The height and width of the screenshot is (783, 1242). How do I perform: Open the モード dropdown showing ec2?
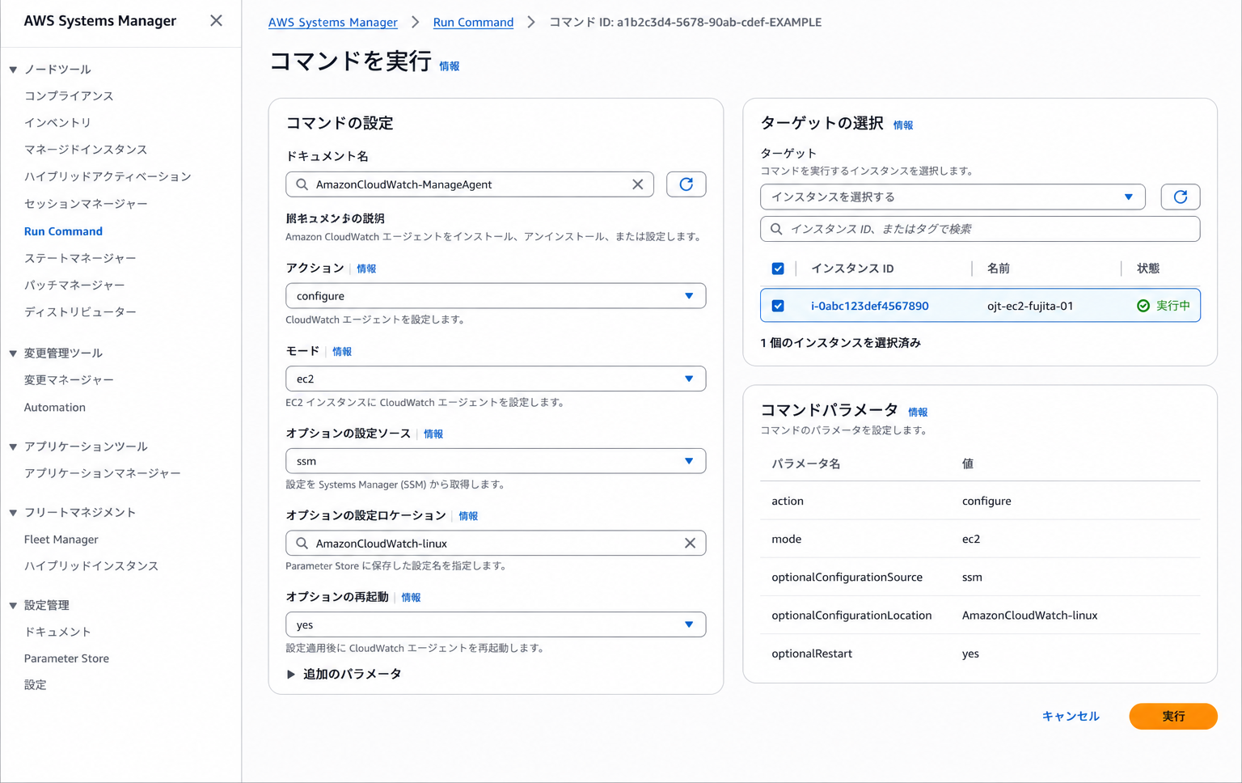[x=496, y=379]
